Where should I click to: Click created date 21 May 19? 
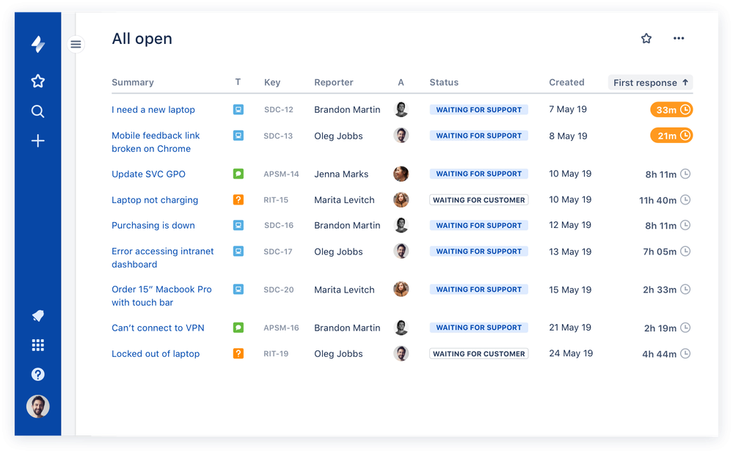pyautogui.click(x=570, y=328)
